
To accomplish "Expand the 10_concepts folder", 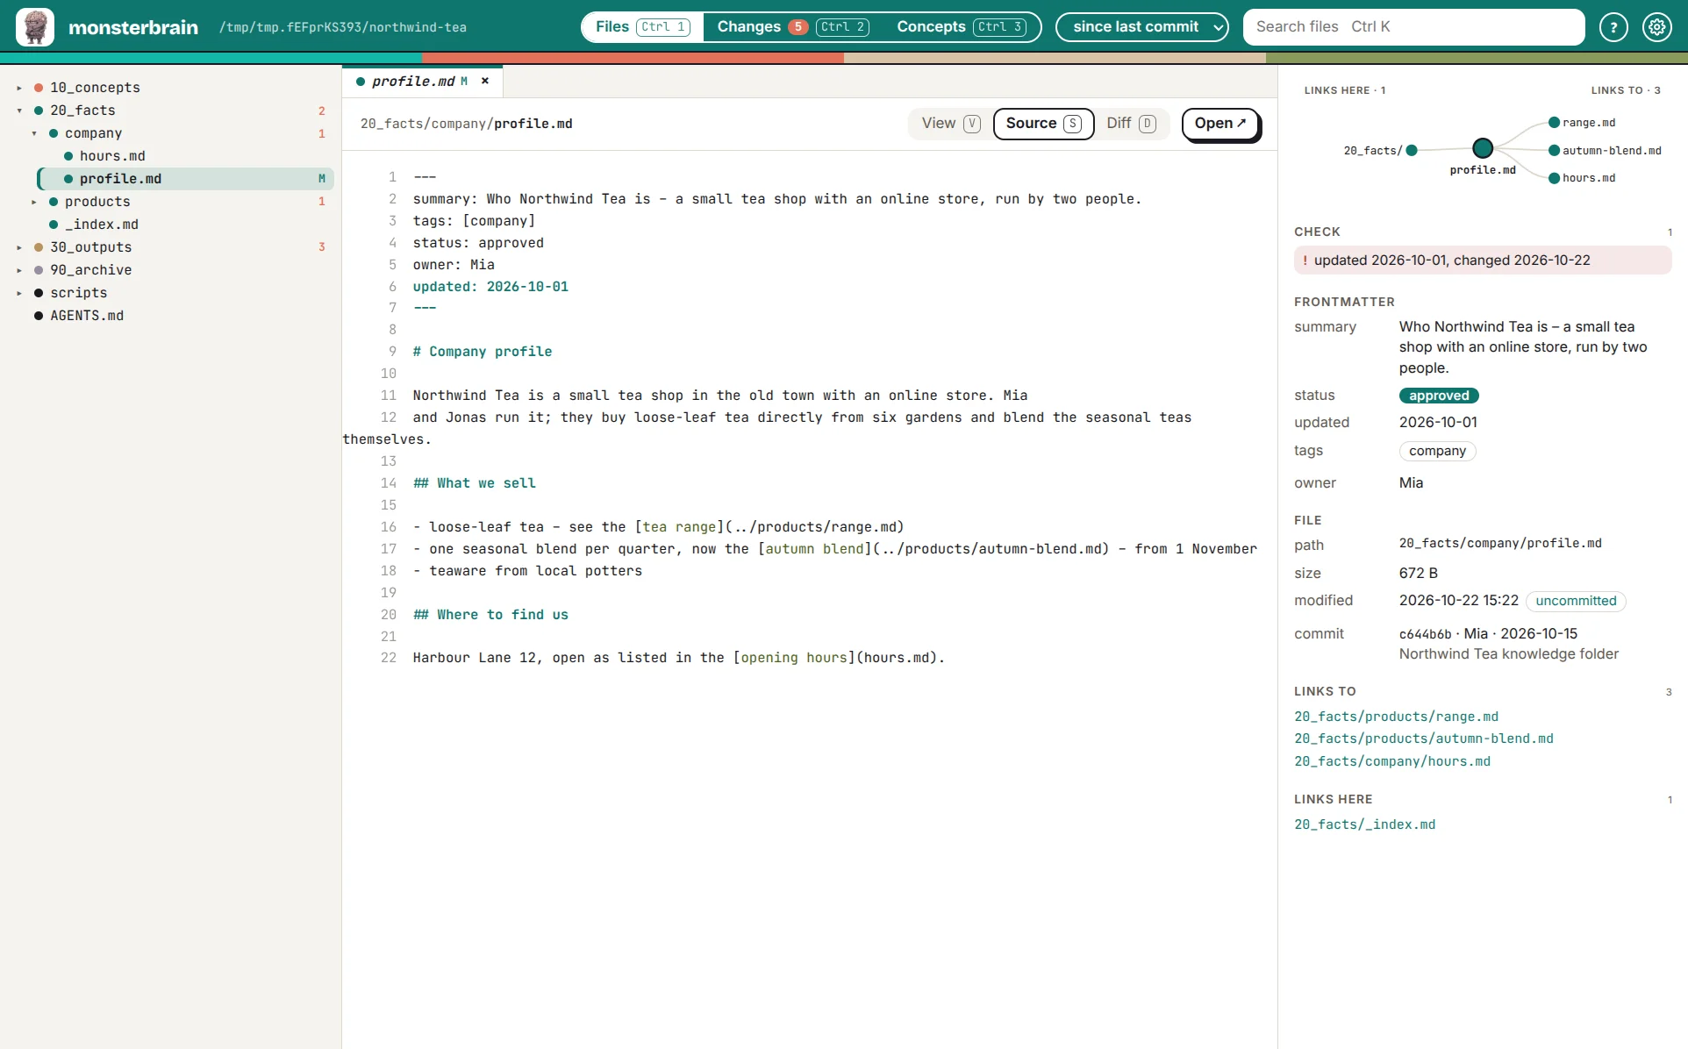I will (19, 88).
